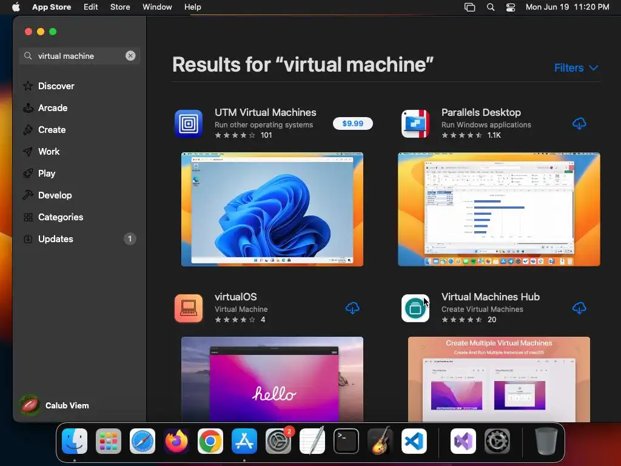The image size is (621, 466).
Task: Click the magnifier icon in the search field
Action: click(x=28, y=56)
